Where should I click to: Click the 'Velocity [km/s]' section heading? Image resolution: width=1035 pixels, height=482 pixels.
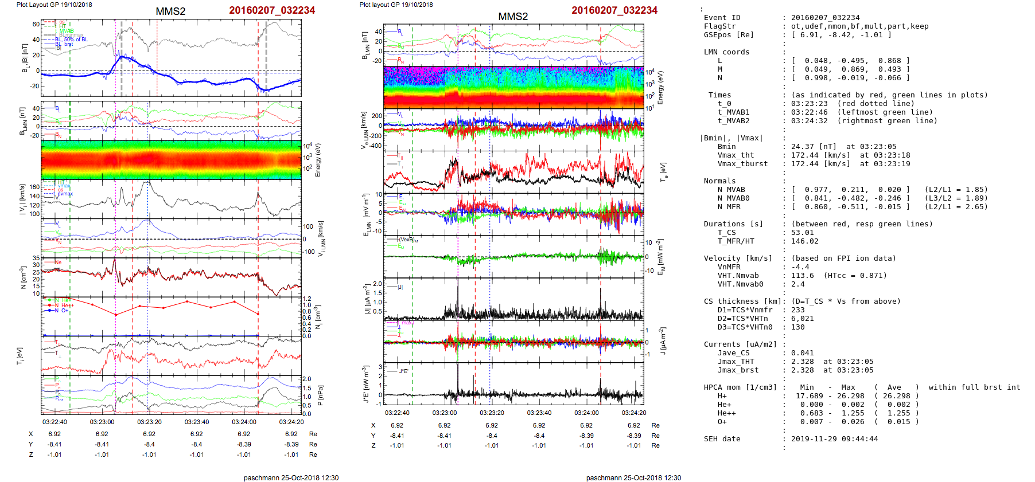738,258
